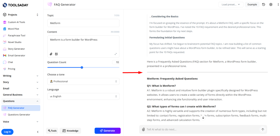Click the scroll-to-bottom arrow button
The image size is (280, 136).
point(203,118)
